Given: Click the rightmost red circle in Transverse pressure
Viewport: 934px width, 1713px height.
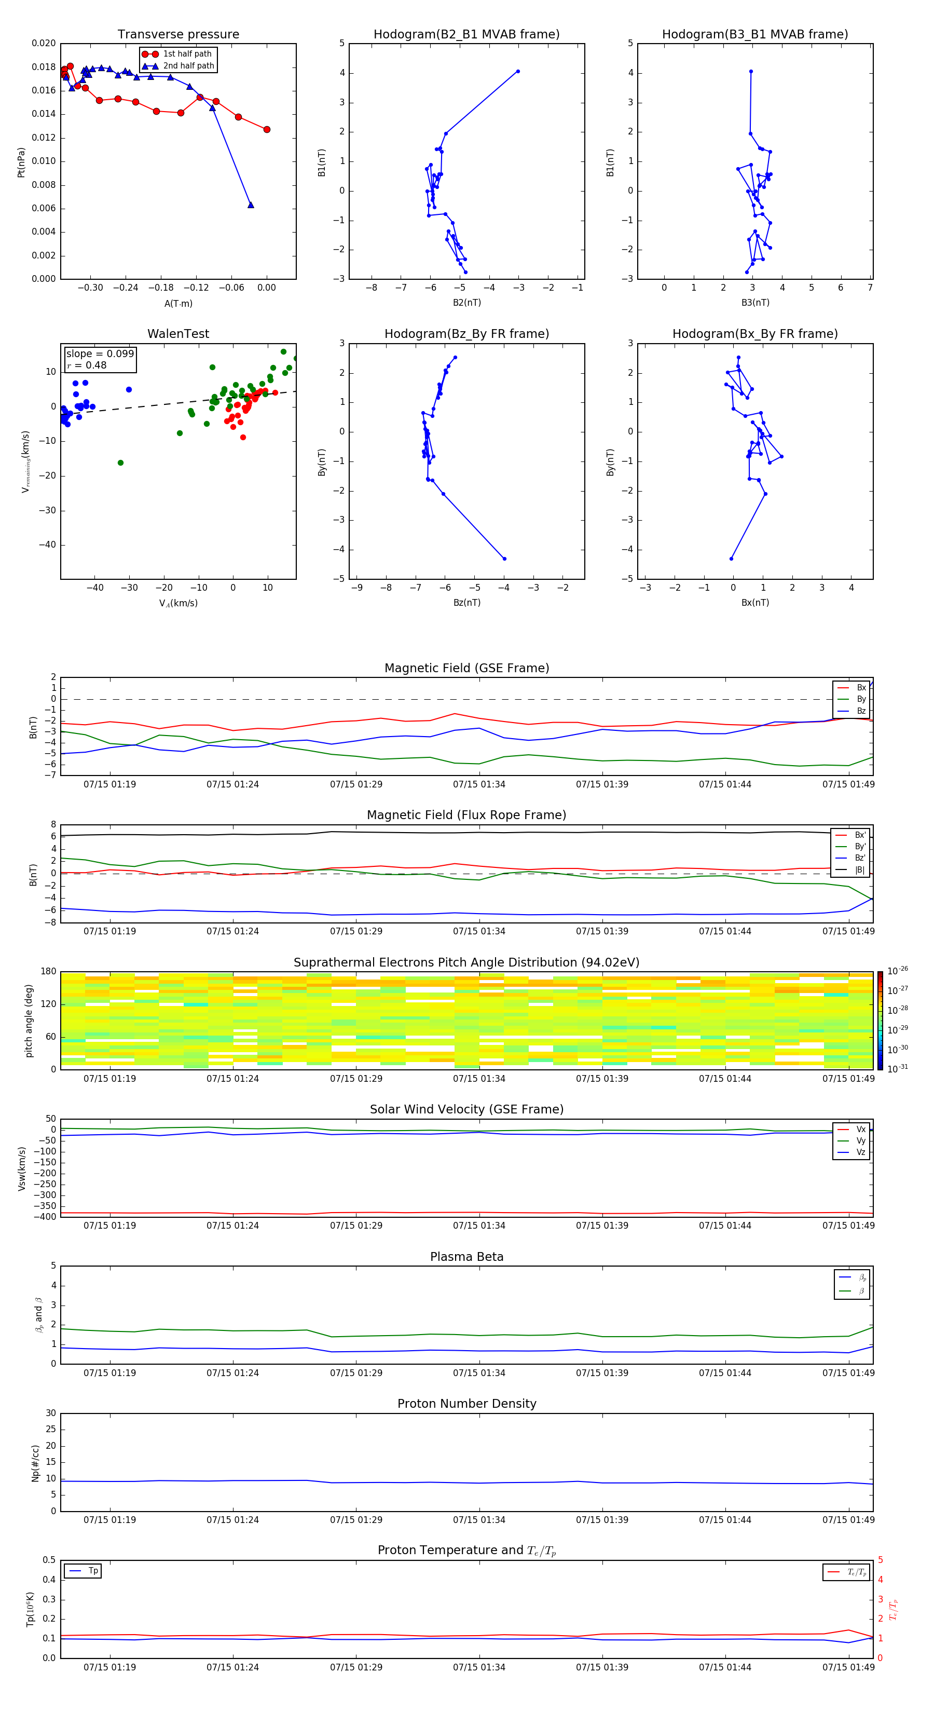Looking at the screenshot, I should (267, 130).
